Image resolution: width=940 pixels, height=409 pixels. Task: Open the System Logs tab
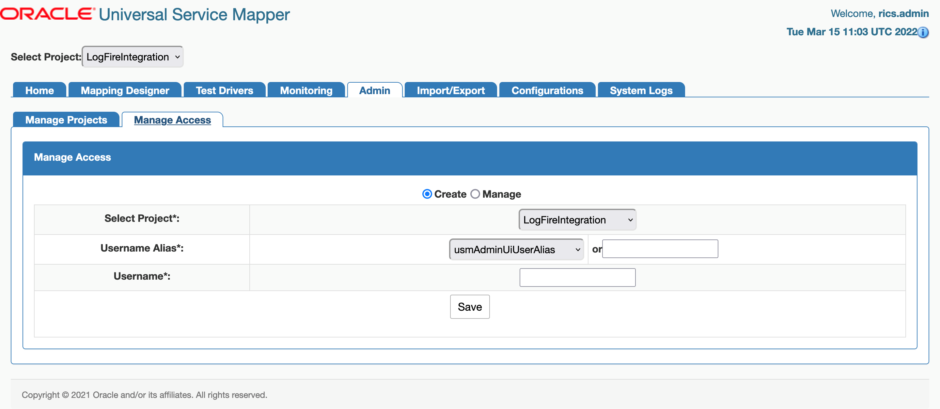641,90
